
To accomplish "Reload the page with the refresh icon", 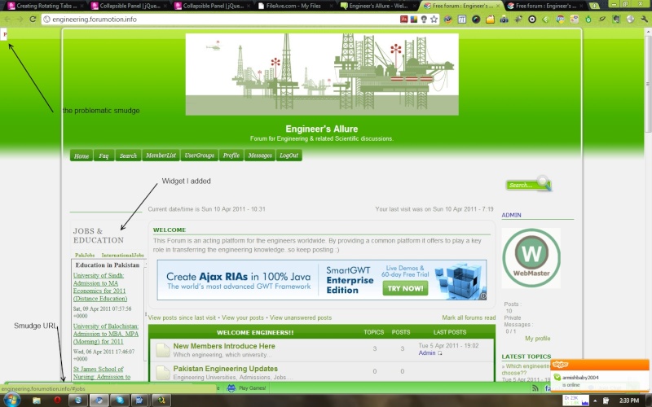I will (33, 19).
